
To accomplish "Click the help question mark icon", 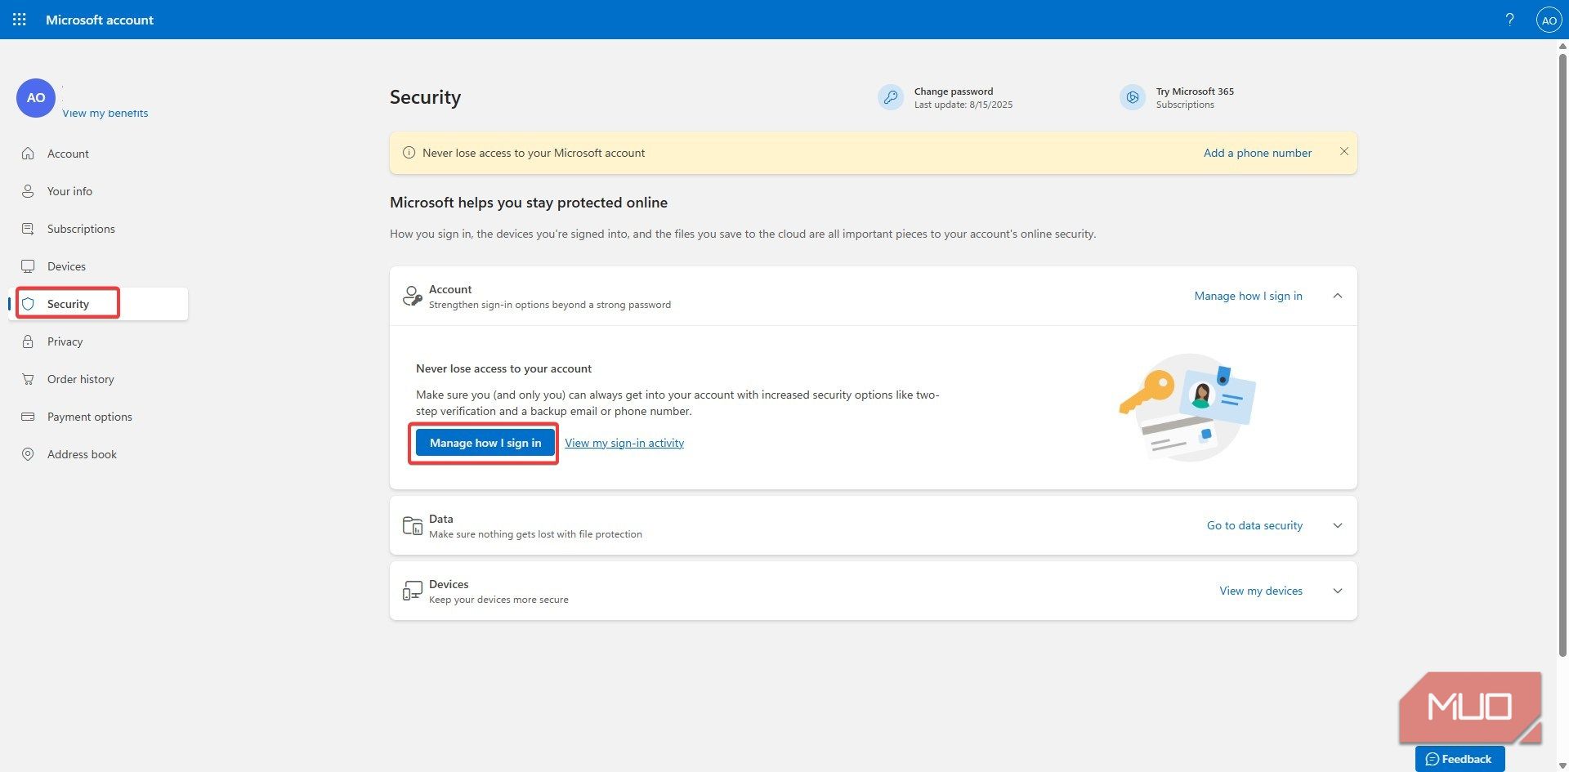I will 1509,20.
